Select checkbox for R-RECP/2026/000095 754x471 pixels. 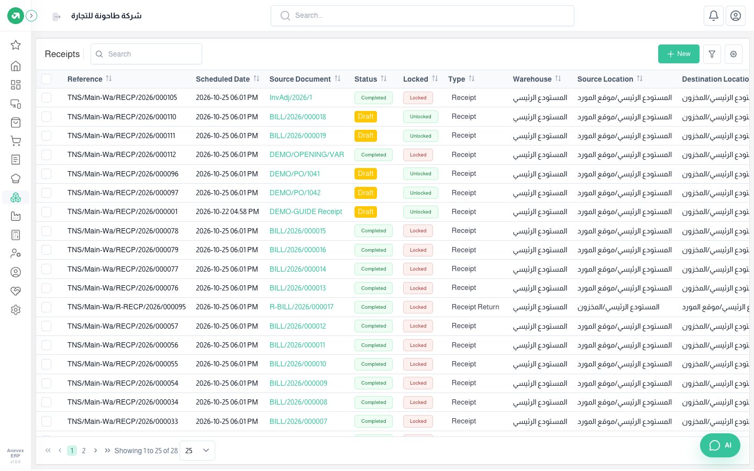click(47, 307)
